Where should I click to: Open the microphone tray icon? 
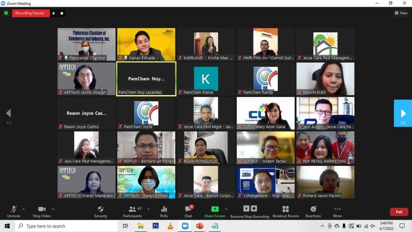(344, 226)
